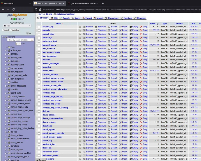Viewport: 201px width, 161px height.
Task: Check the donations table checkbox
Action: [x=39, y=126]
